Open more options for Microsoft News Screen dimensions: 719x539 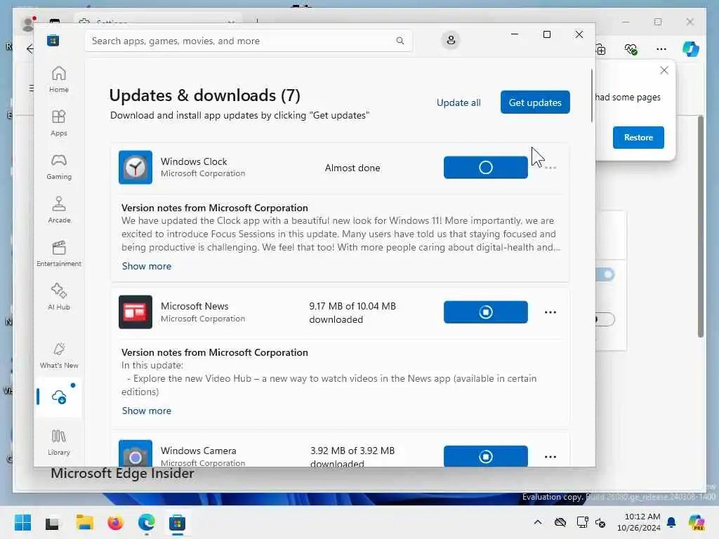coord(550,312)
